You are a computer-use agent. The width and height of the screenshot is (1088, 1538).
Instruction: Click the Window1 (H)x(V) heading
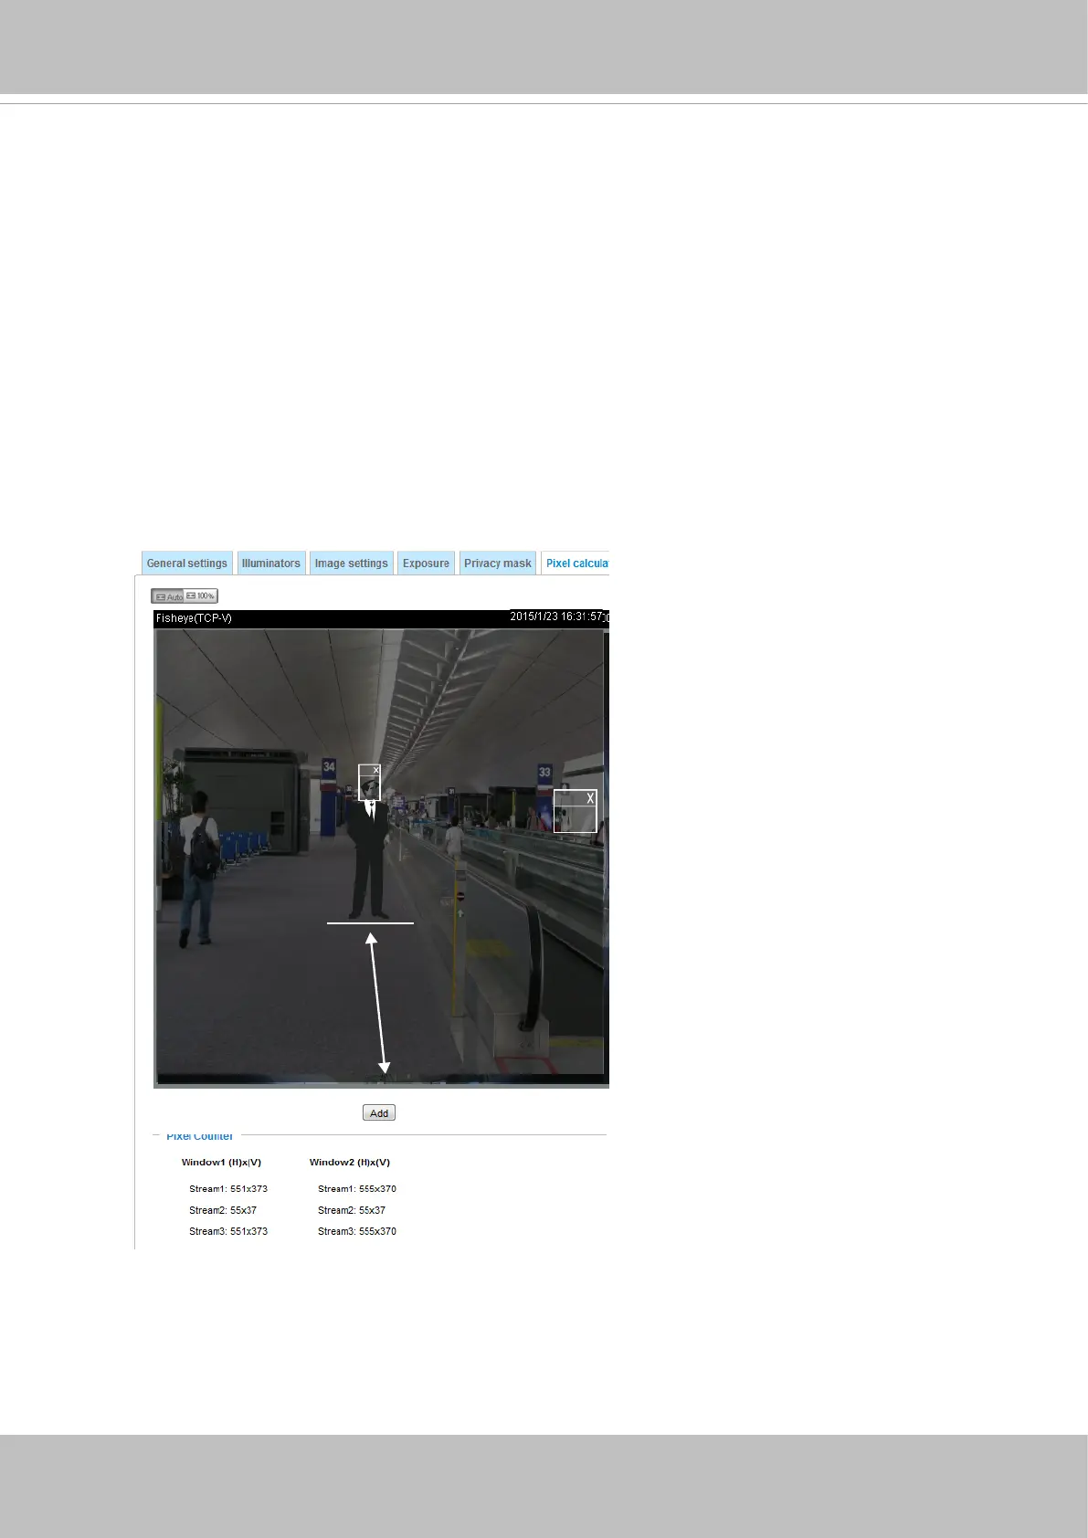(221, 1162)
